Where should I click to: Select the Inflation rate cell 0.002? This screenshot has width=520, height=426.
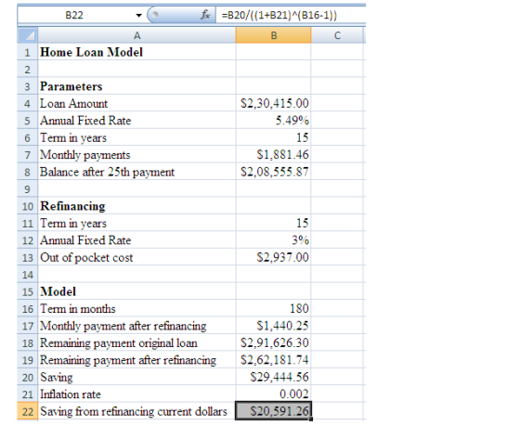274,394
